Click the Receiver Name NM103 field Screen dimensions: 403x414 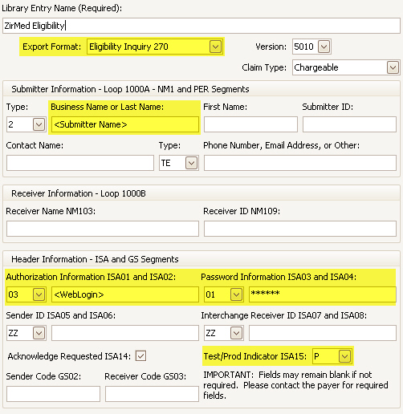[x=103, y=229]
